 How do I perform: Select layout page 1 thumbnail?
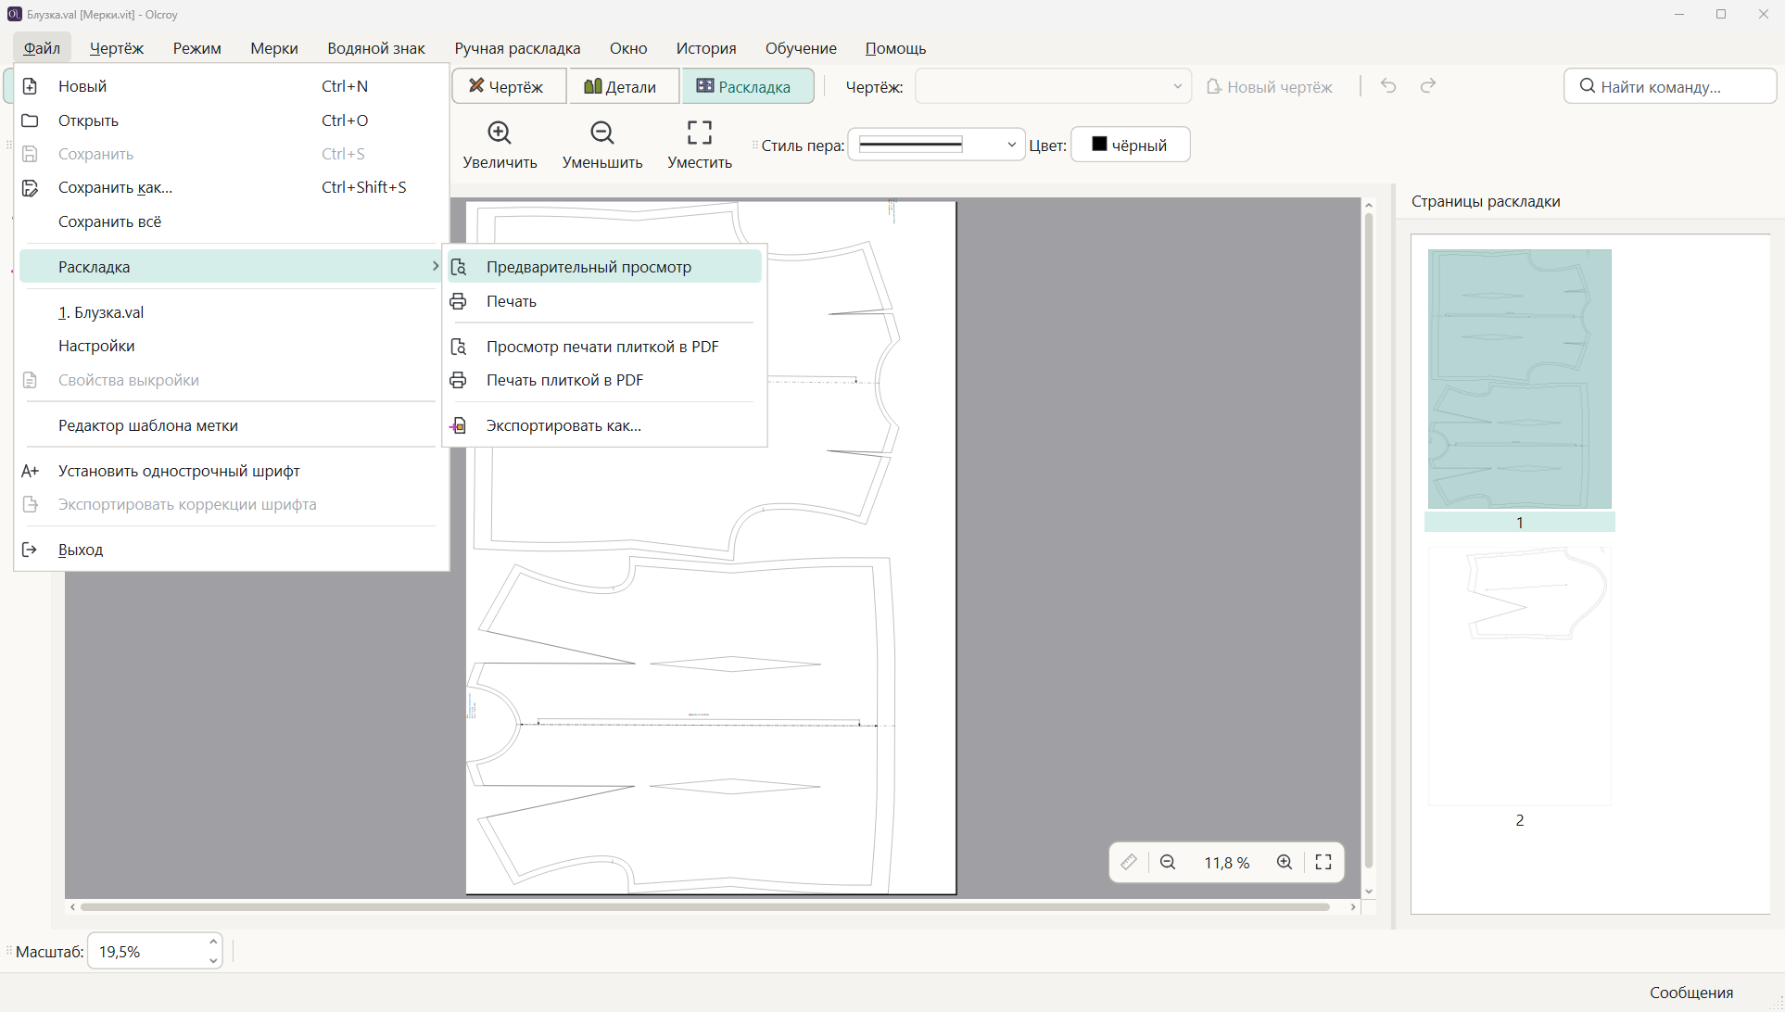pos(1520,379)
